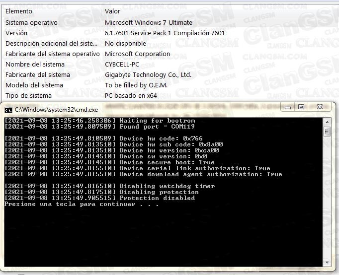339x275 pixels.
Task: Click Device sw version: 0x0 line
Action: click(105, 156)
